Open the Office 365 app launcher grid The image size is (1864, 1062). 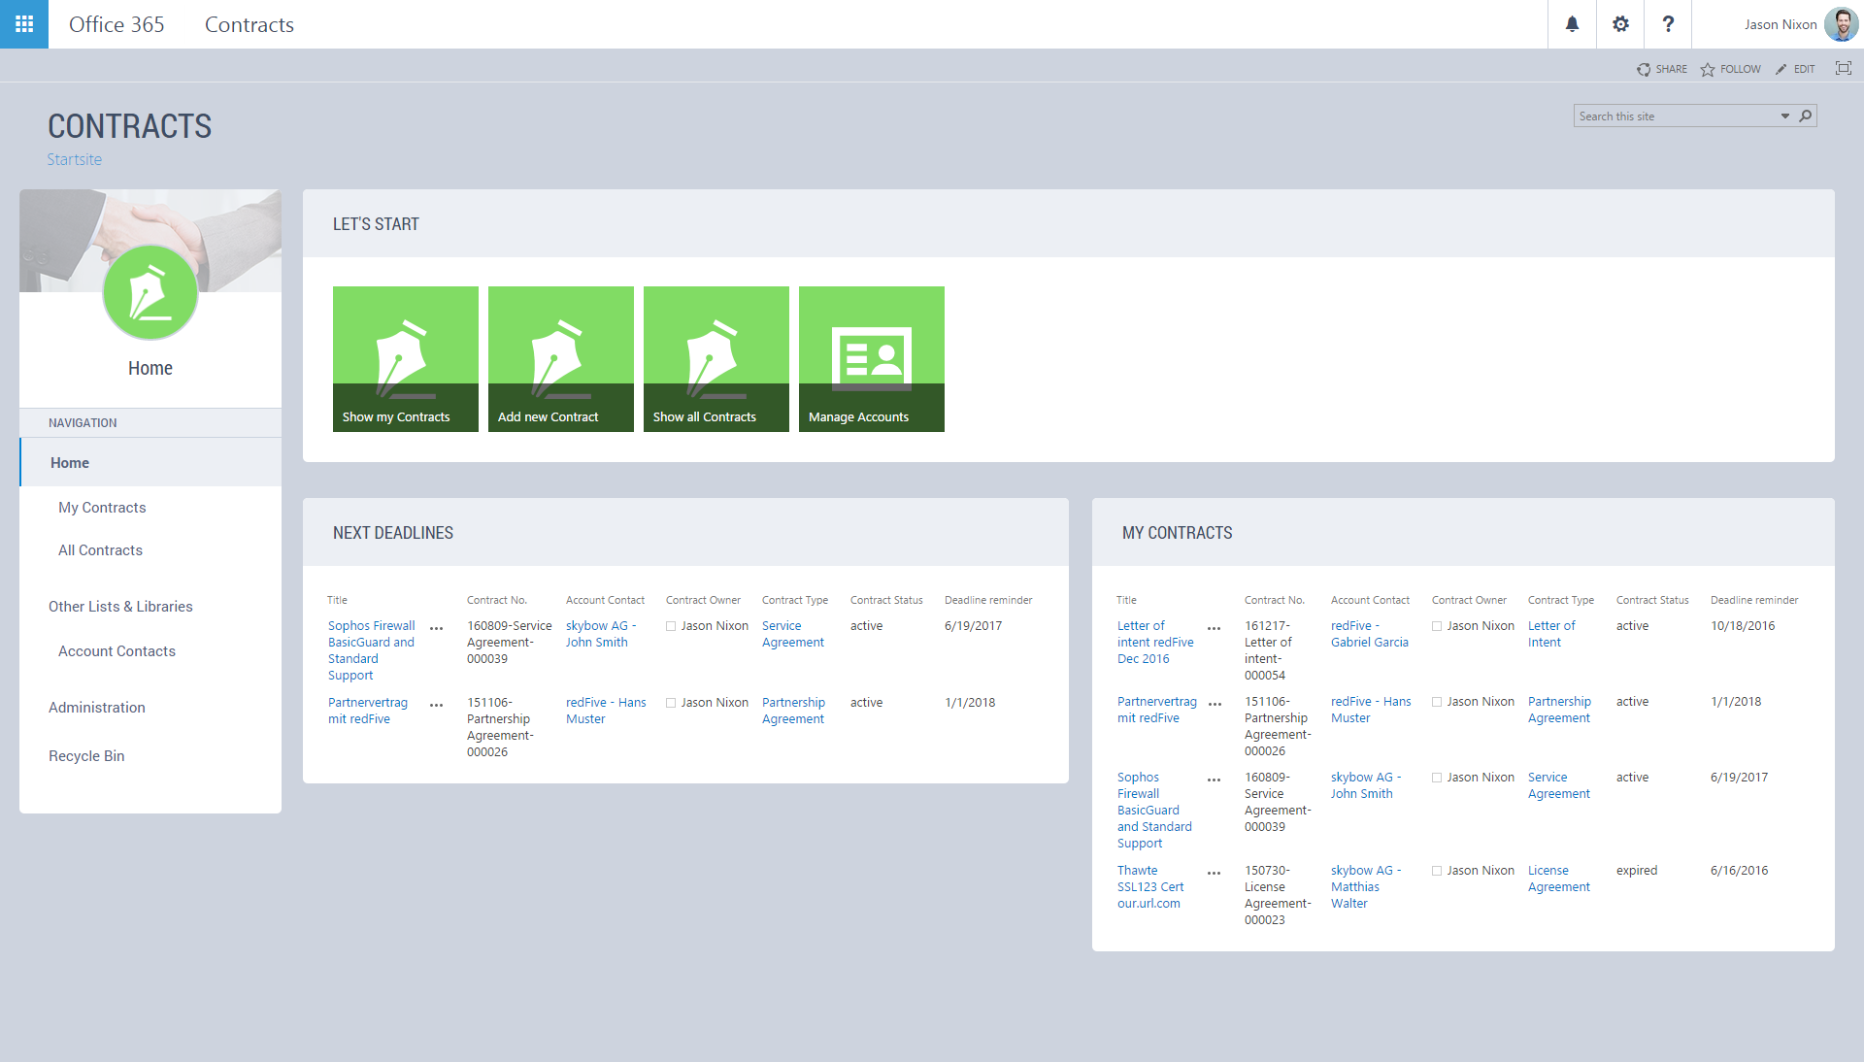click(24, 24)
